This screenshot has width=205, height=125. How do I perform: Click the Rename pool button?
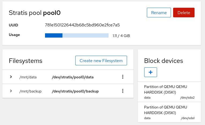[159, 13]
